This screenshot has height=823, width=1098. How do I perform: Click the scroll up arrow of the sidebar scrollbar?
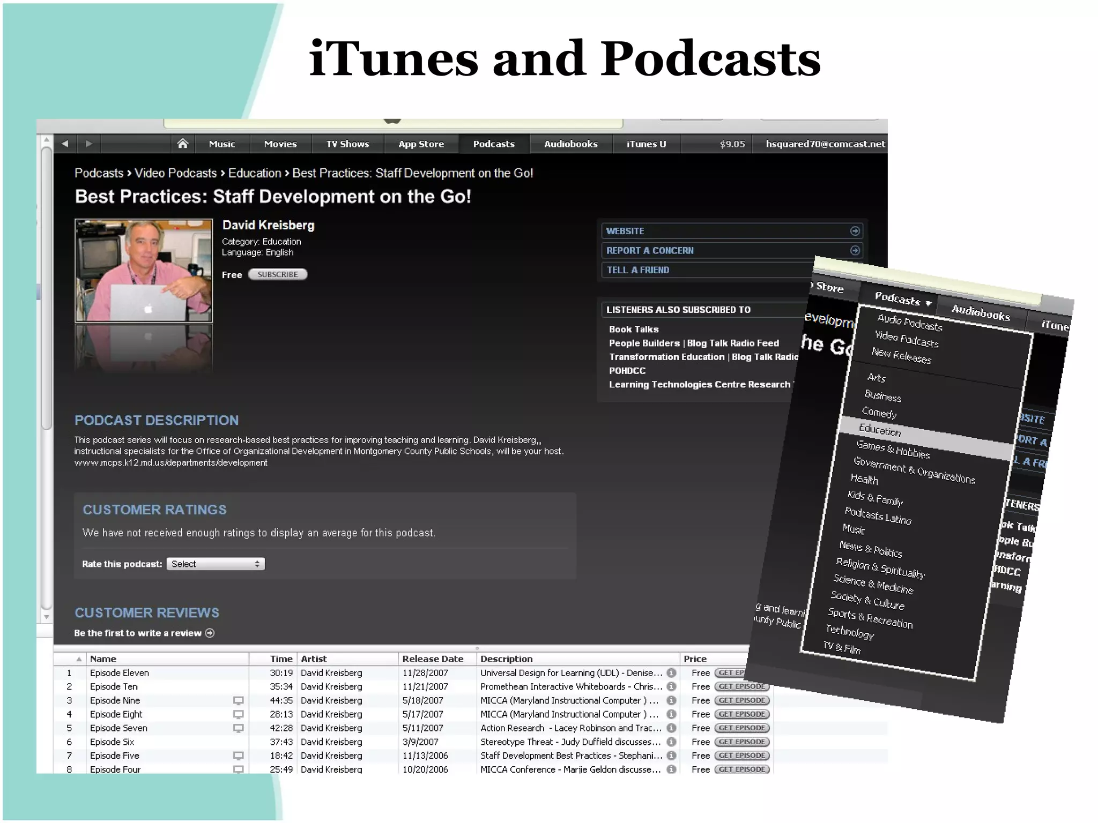click(x=47, y=140)
